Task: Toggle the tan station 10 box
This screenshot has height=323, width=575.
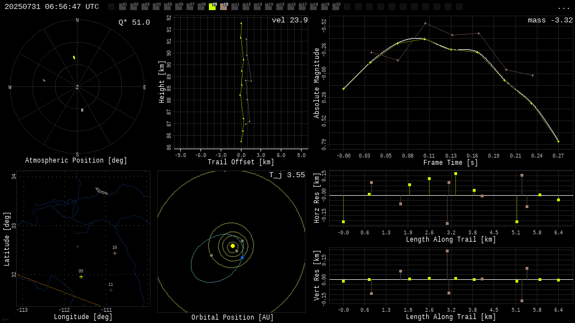Action: click(x=223, y=7)
